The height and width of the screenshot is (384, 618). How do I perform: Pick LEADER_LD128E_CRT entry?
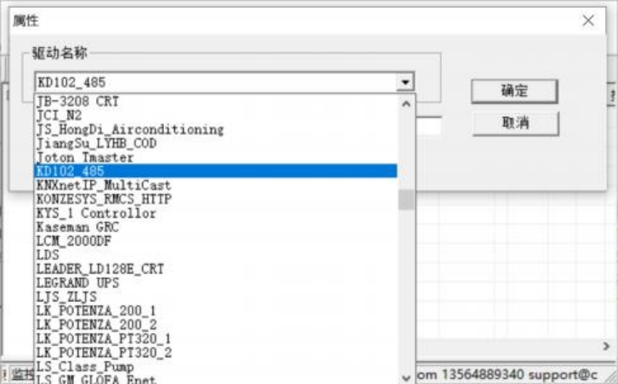pyautogui.click(x=216, y=269)
